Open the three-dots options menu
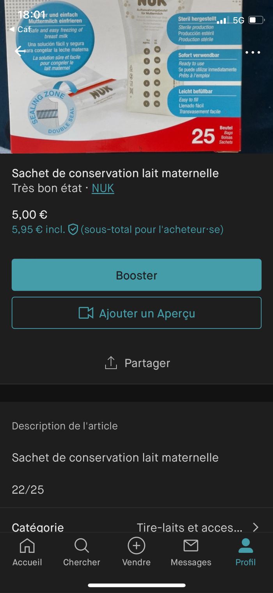 (252, 52)
